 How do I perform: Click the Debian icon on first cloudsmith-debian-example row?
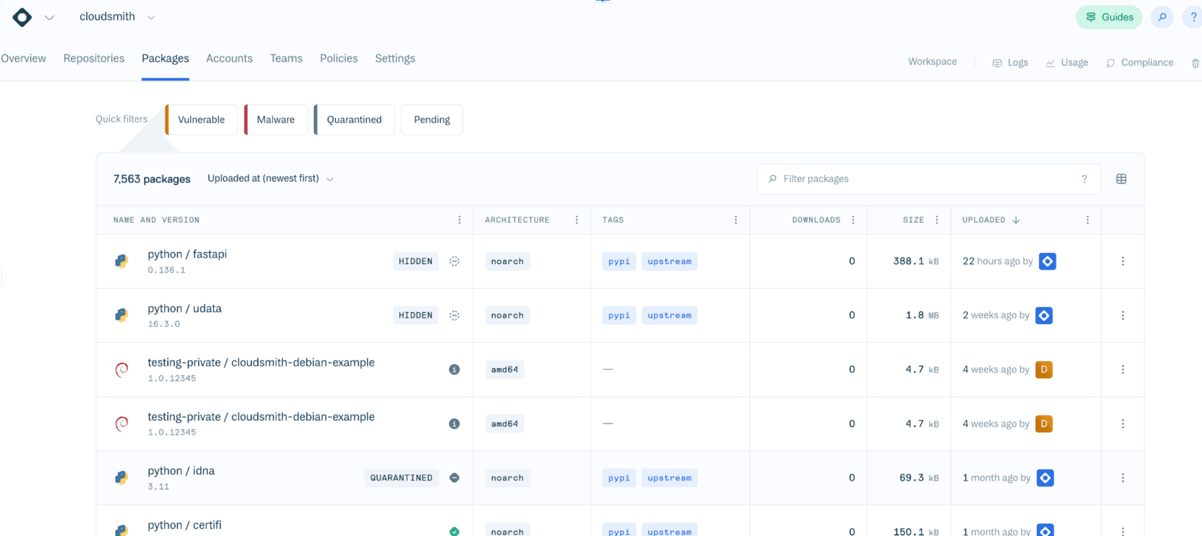tap(122, 370)
